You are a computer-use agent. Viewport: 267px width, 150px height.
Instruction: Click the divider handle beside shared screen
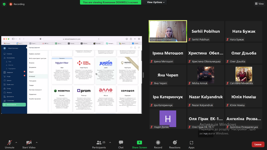(x=143, y=75)
